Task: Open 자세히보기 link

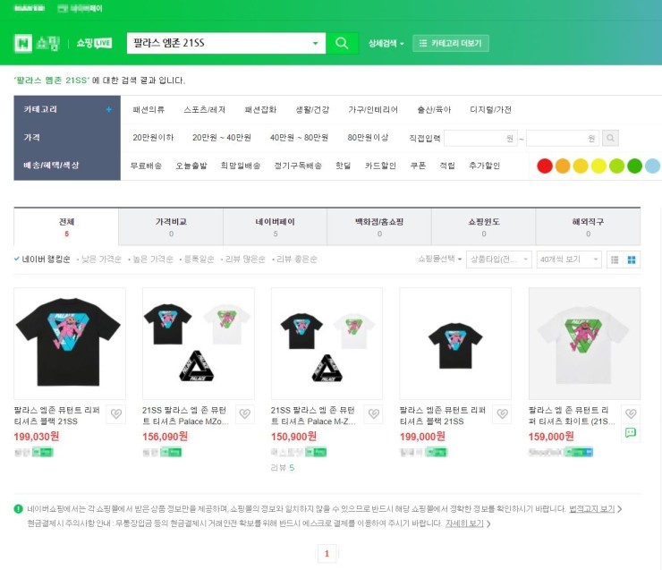Action: pyautogui.click(x=464, y=523)
